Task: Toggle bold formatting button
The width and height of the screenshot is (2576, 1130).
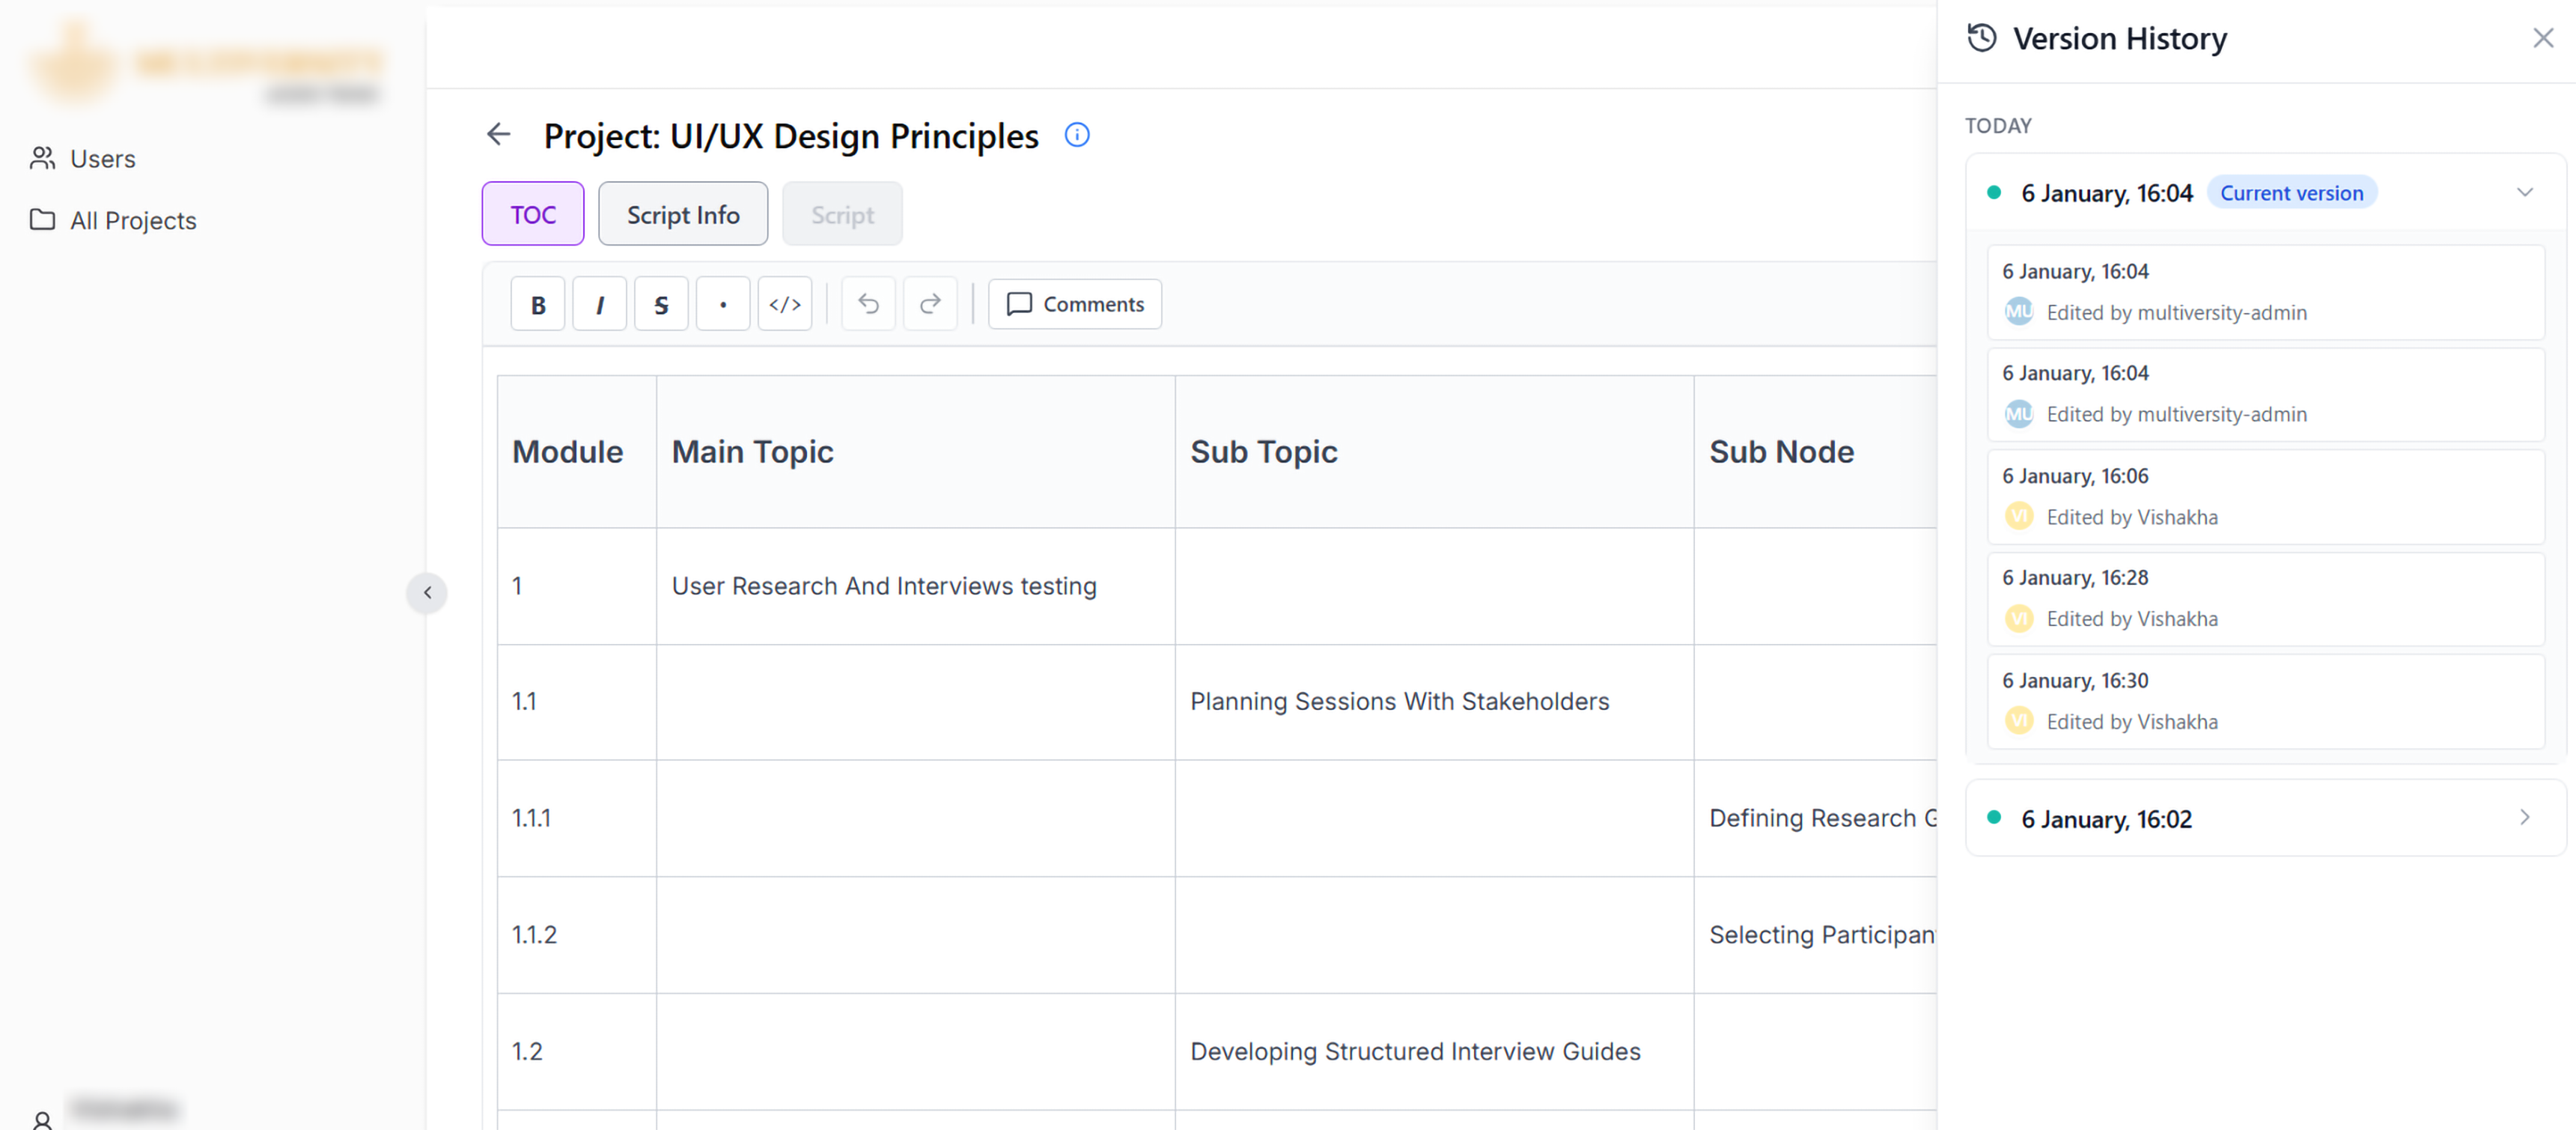Action: click(537, 304)
